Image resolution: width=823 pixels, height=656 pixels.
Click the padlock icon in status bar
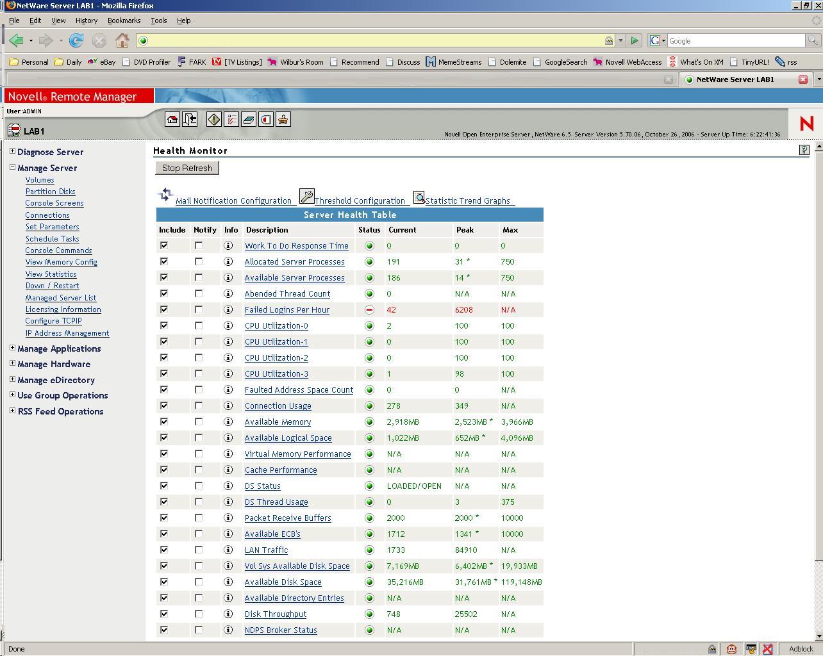click(x=712, y=649)
